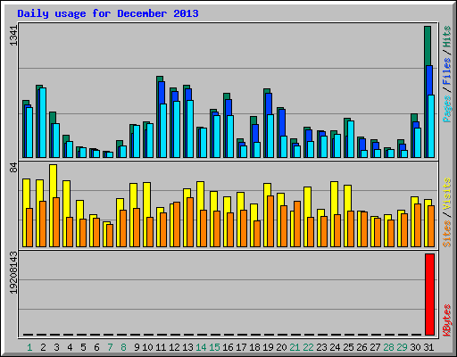457x357 pixels.
Task: Click day 16 label on x-axis
Action: click(x=228, y=347)
